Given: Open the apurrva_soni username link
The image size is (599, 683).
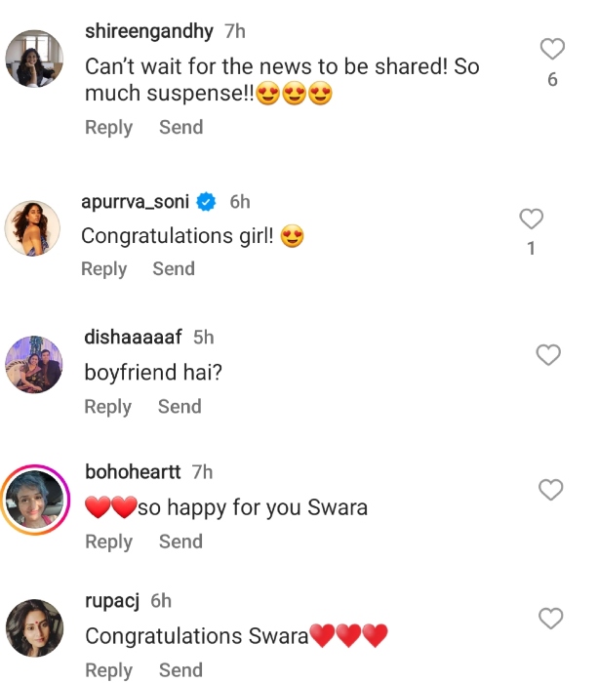Looking at the screenshot, I should click(x=135, y=202).
